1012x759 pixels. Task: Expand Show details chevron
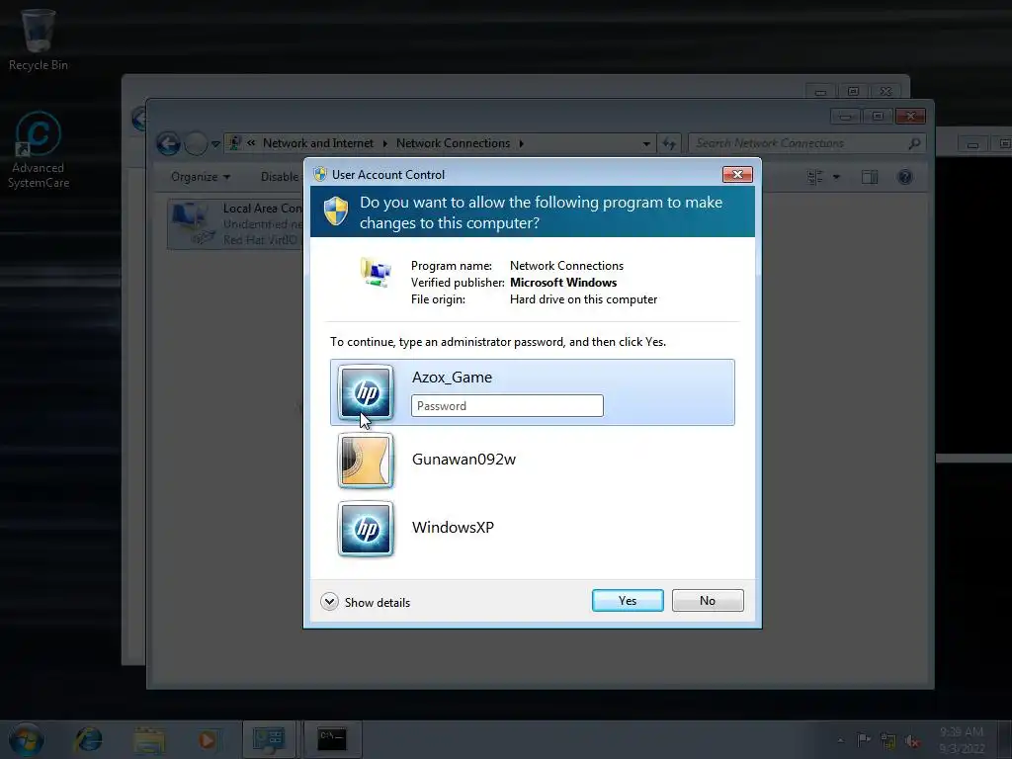(x=329, y=602)
